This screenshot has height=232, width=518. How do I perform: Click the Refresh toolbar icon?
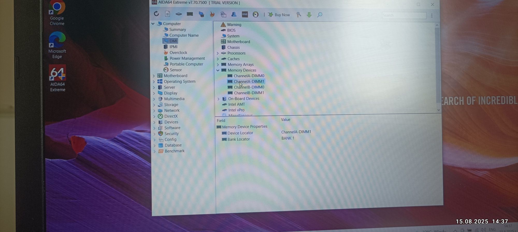click(x=156, y=14)
